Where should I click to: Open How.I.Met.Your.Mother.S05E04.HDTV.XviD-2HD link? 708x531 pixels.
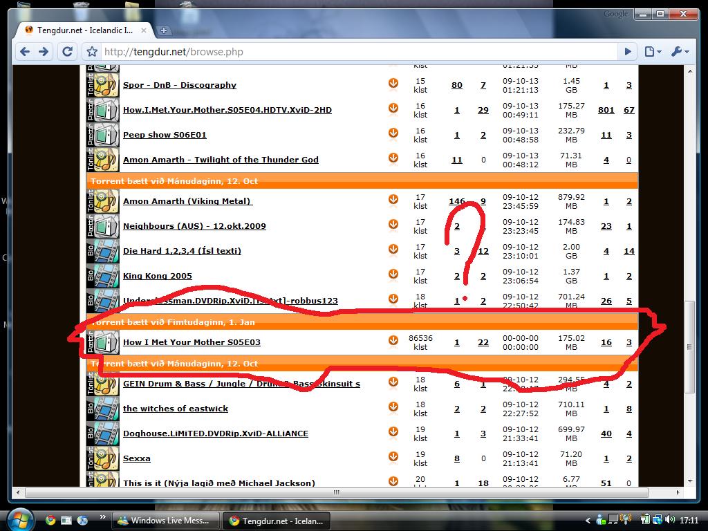pos(227,110)
